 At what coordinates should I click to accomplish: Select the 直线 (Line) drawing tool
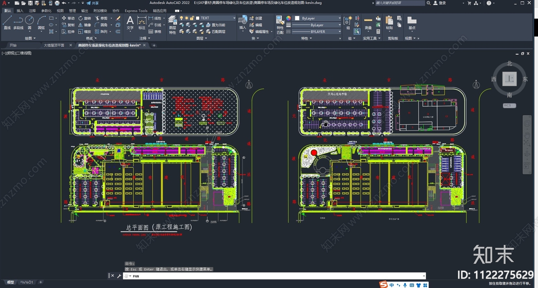click(7, 23)
